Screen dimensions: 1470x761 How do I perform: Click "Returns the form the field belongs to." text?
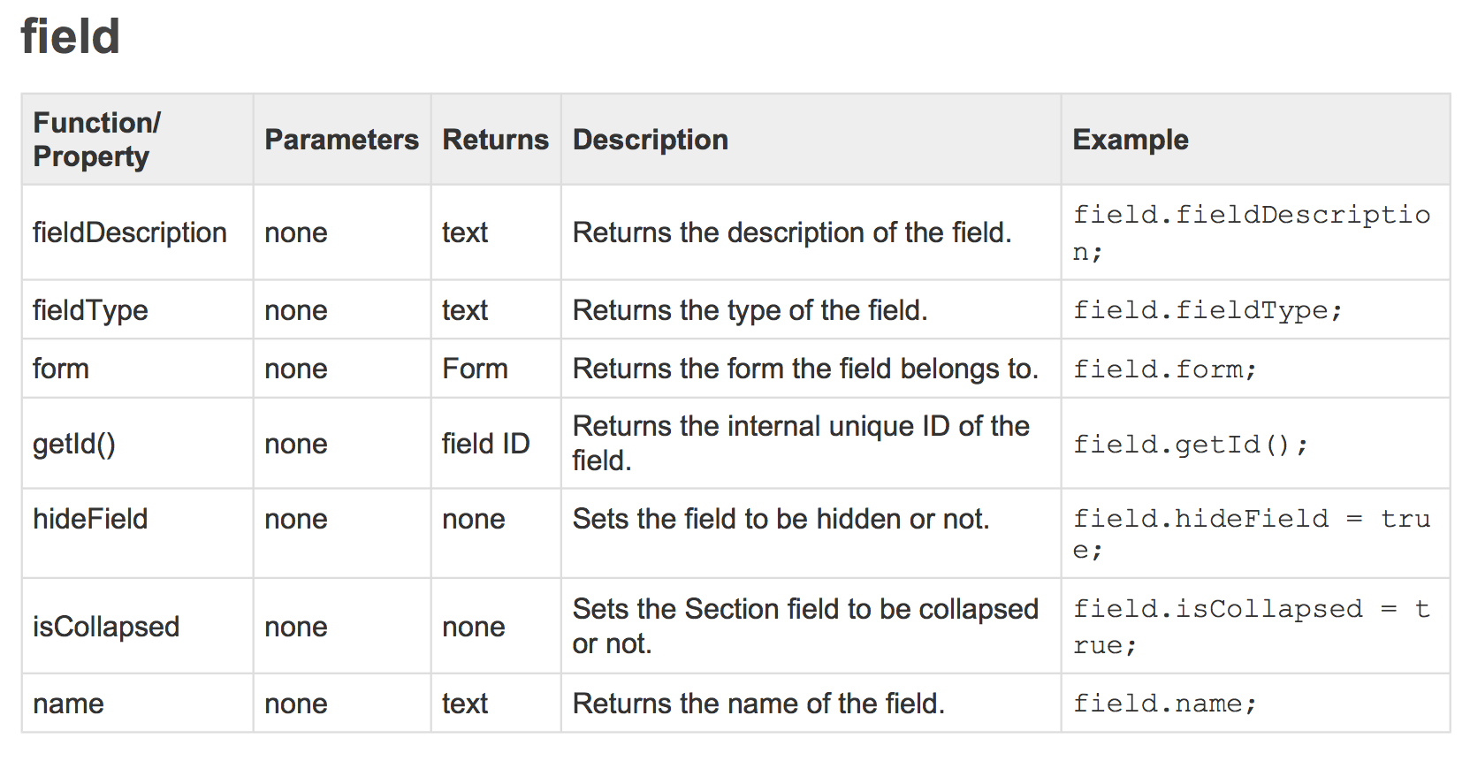coord(805,369)
